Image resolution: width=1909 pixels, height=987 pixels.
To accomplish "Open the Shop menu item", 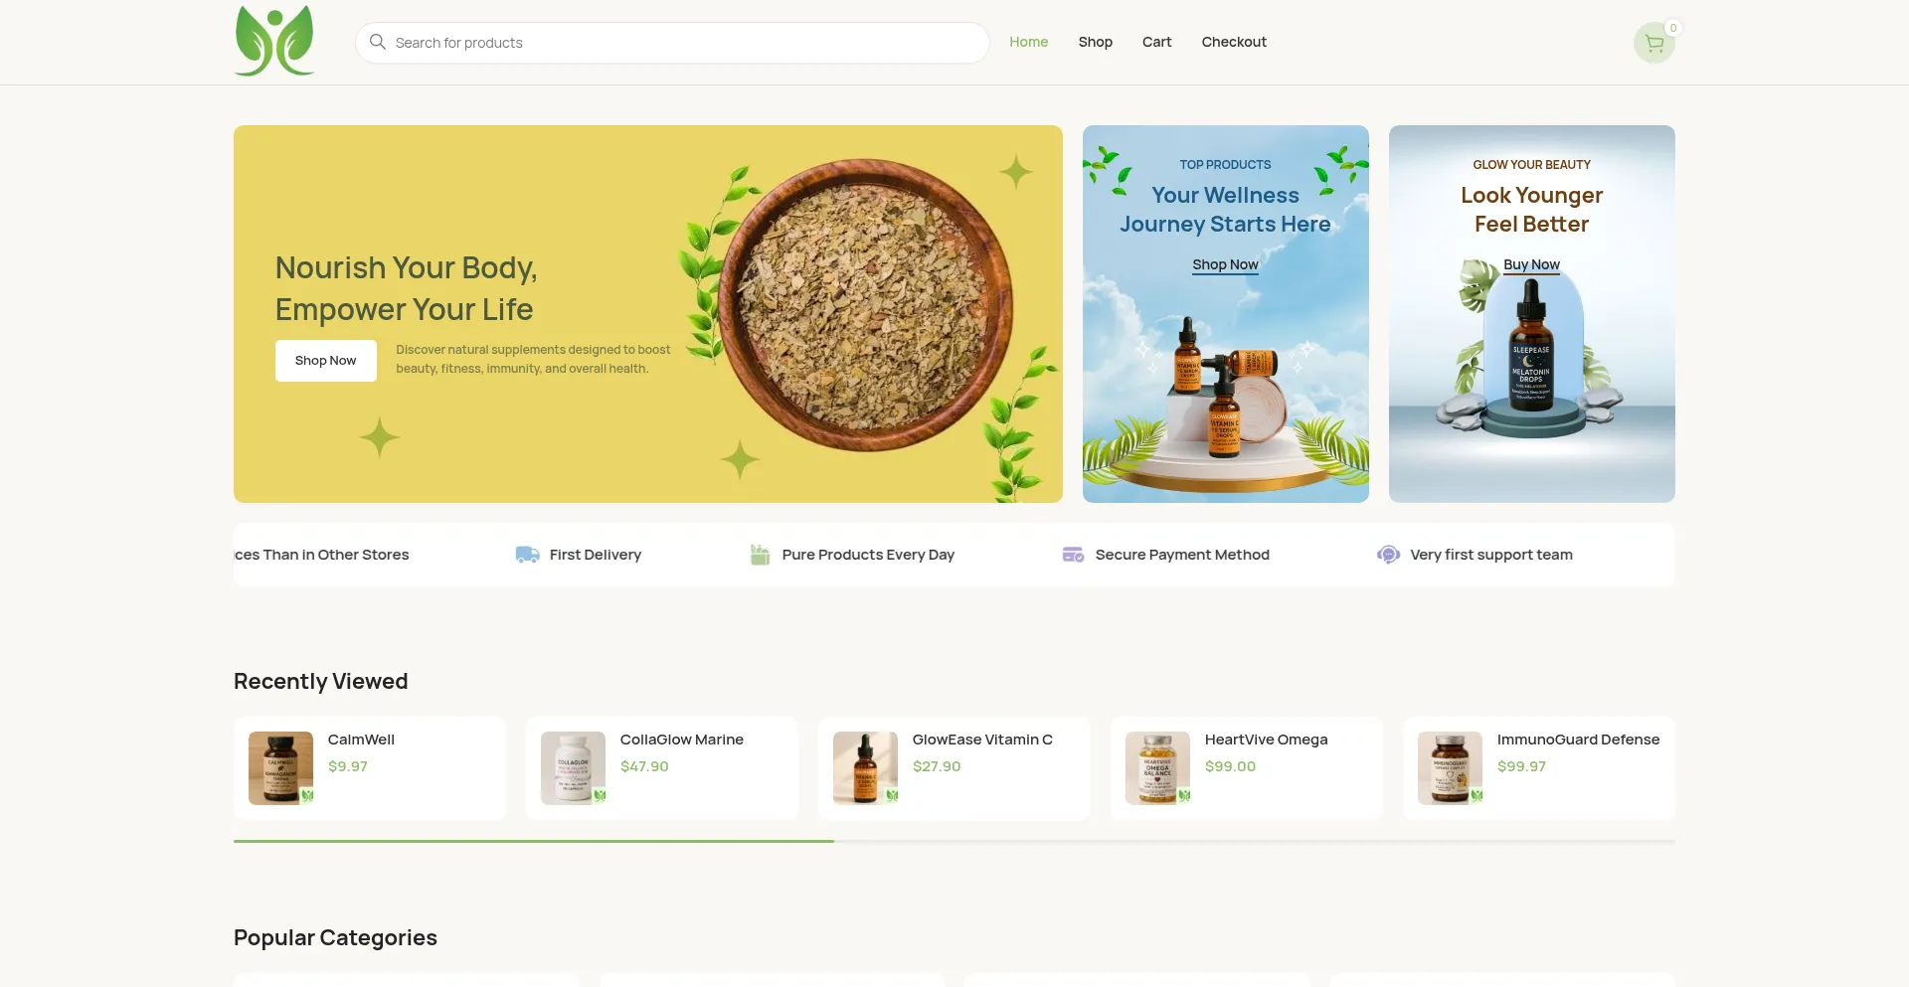I will pyautogui.click(x=1095, y=42).
